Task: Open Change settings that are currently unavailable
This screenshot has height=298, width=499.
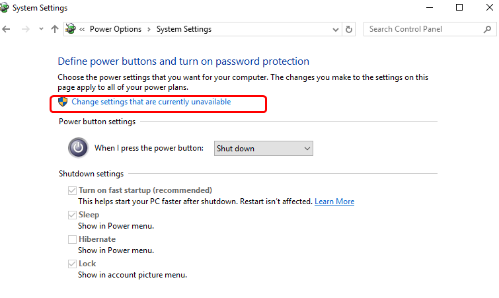Action: tap(151, 102)
